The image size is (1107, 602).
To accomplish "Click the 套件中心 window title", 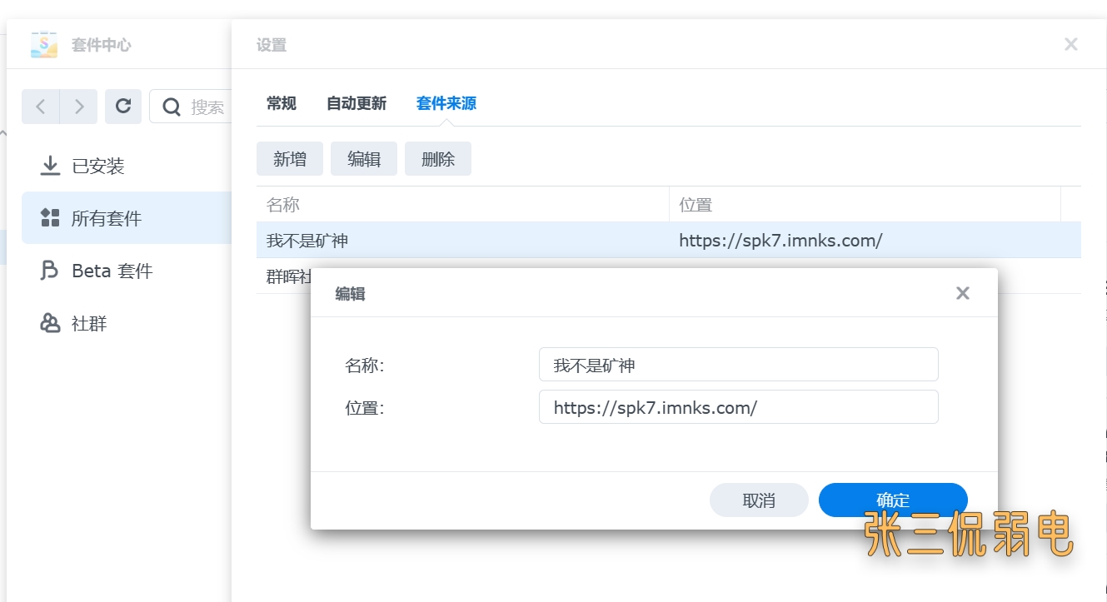I will click(x=101, y=45).
